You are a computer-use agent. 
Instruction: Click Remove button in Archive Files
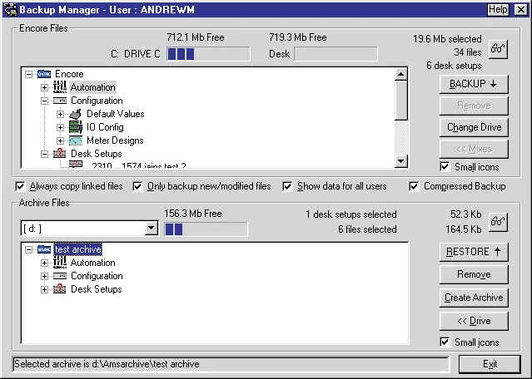[474, 274]
